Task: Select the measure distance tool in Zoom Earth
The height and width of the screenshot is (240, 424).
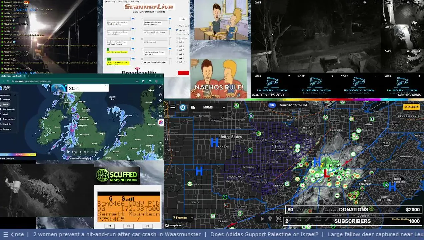Action: [160, 112]
